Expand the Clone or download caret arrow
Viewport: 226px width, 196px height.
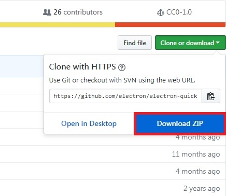pos(218,43)
